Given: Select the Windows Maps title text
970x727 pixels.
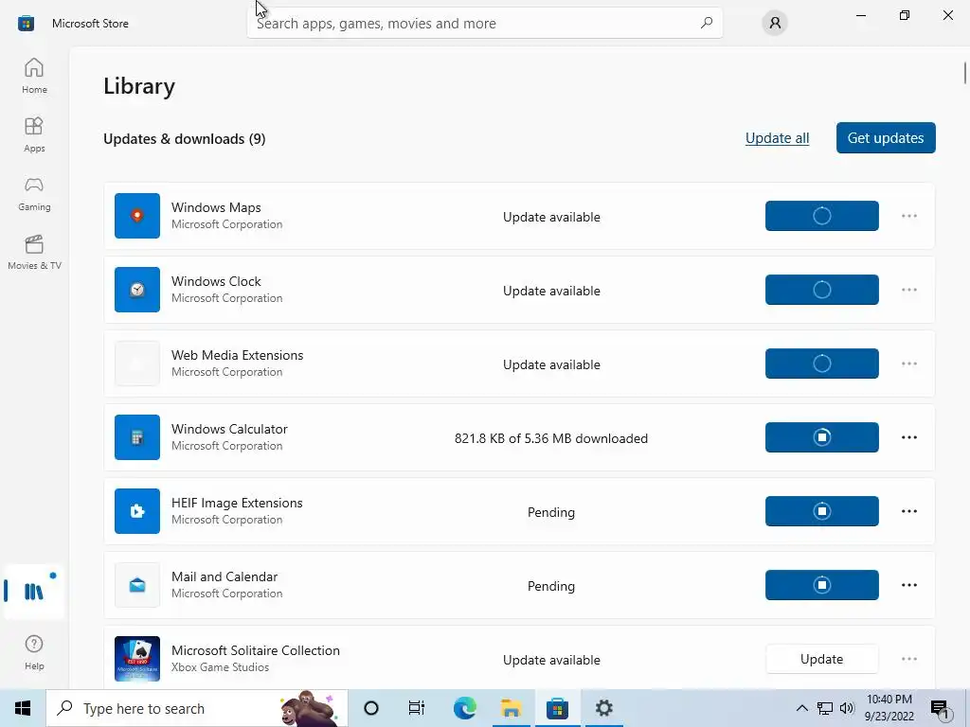Looking at the screenshot, I should (x=216, y=207).
